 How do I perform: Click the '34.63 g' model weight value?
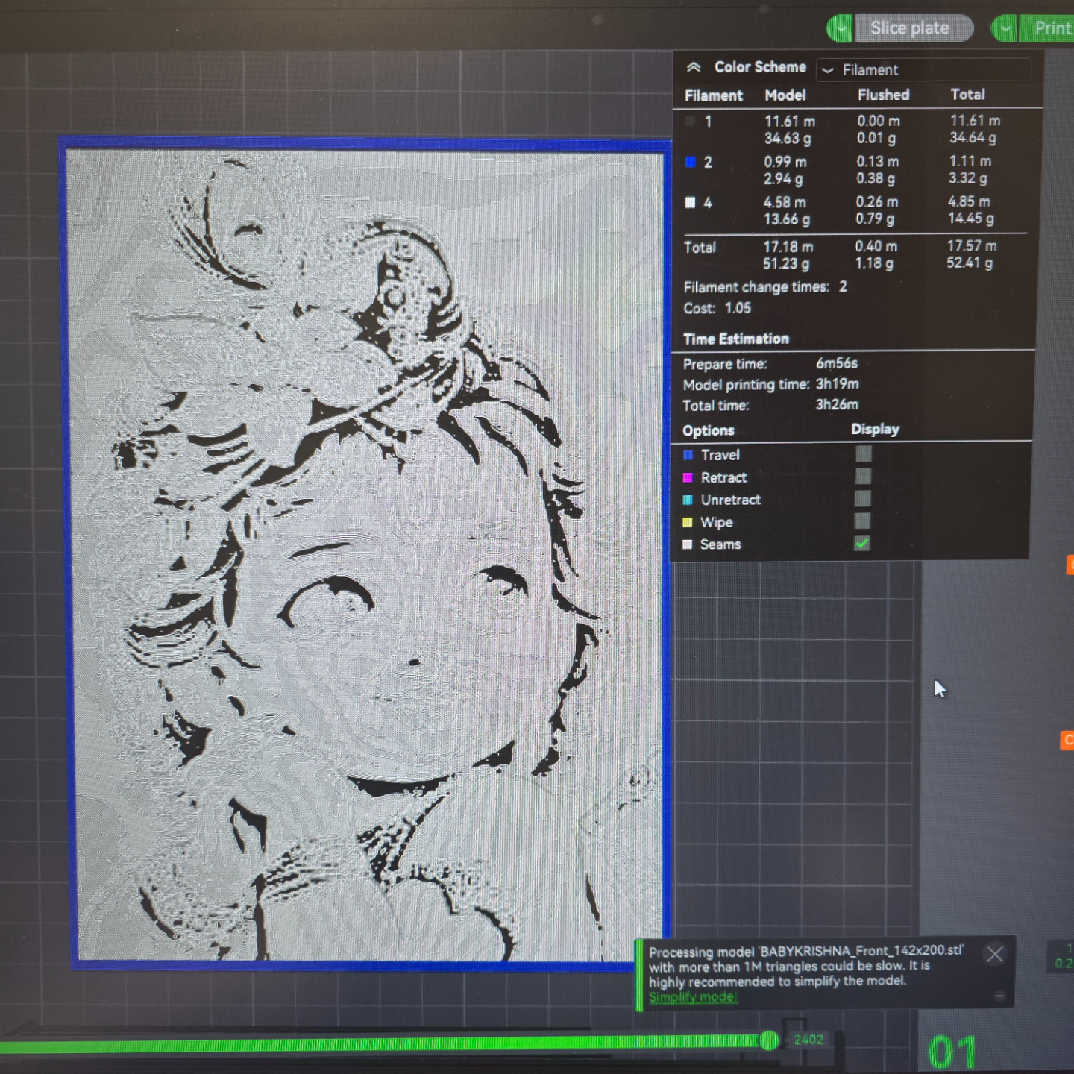788,138
